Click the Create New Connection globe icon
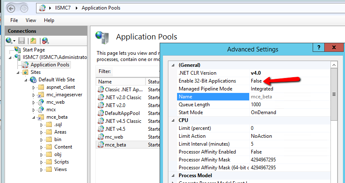 point(9,41)
